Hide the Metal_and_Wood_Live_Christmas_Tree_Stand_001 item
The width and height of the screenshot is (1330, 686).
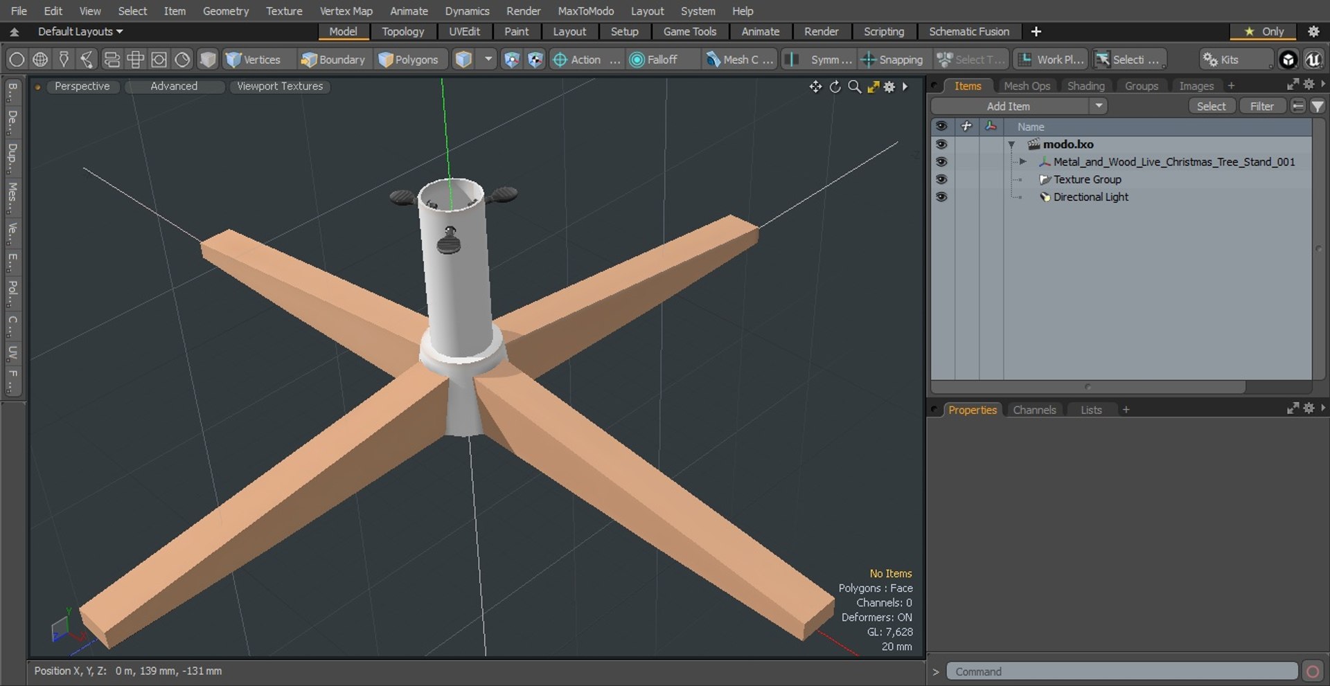[x=941, y=161]
